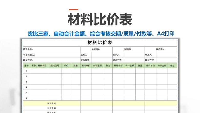Select the 供应商C: header cell
Image resolution: width=200 pixels, height=113 pixels.
pos(161,49)
